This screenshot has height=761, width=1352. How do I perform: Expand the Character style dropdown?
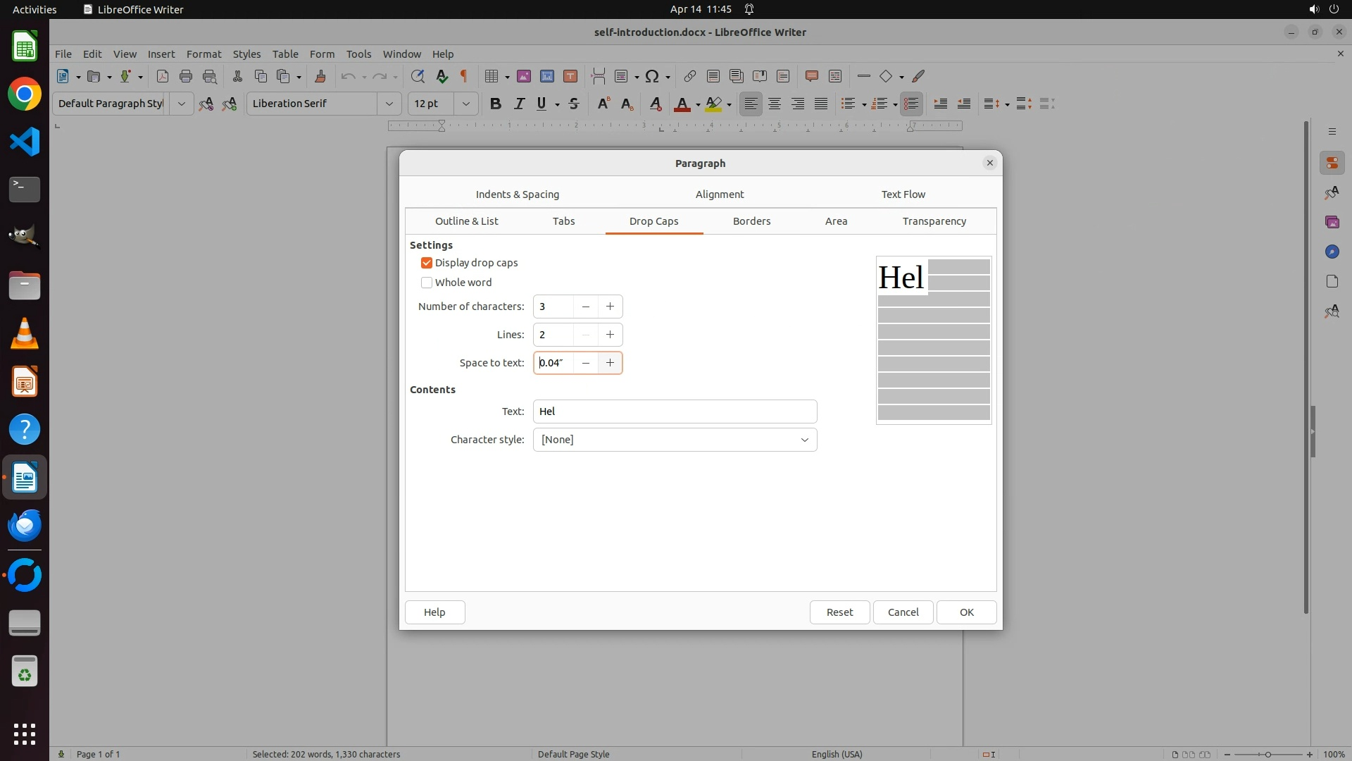(804, 440)
